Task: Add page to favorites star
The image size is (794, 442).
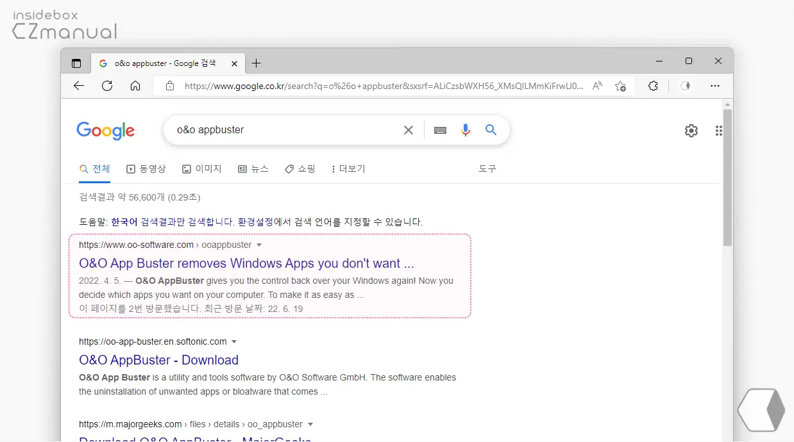Action: click(x=620, y=86)
